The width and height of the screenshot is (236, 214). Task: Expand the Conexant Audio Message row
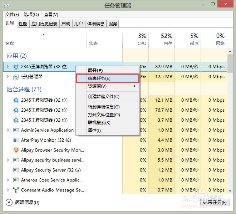pyautogui.click(x=8, y=190)
